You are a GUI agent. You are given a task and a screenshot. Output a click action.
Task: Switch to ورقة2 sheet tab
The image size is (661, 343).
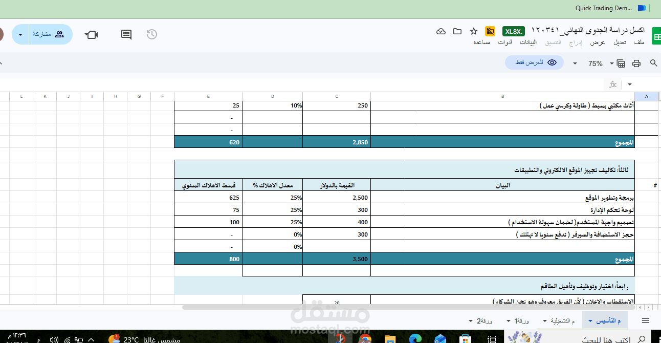click(485, 320)
